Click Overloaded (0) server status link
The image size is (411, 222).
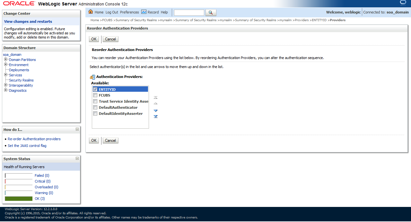(47, 187)
